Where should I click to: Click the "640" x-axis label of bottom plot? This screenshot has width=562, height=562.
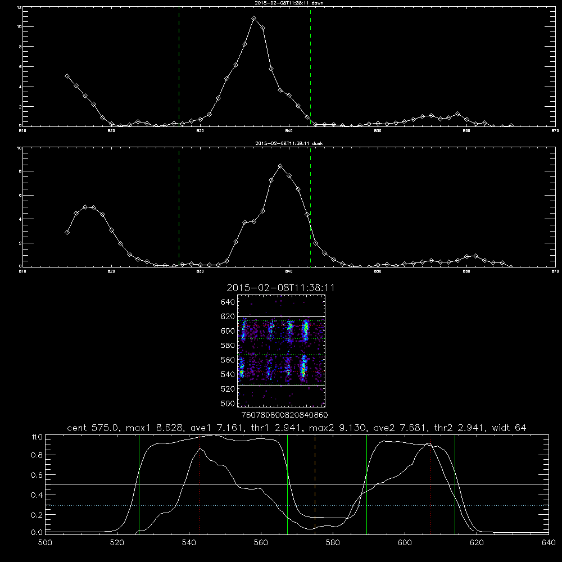point(549,543)
